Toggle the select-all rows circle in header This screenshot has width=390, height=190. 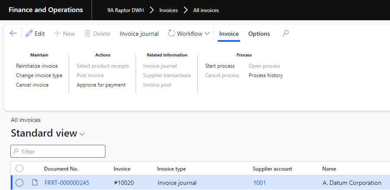coord(19,169)
